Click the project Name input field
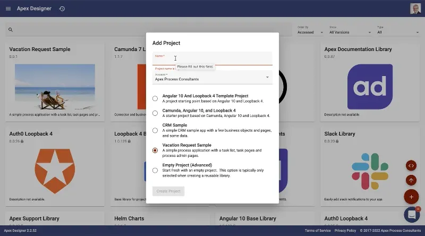The height and width of the screenshot is (236, 425). (212, 58)
